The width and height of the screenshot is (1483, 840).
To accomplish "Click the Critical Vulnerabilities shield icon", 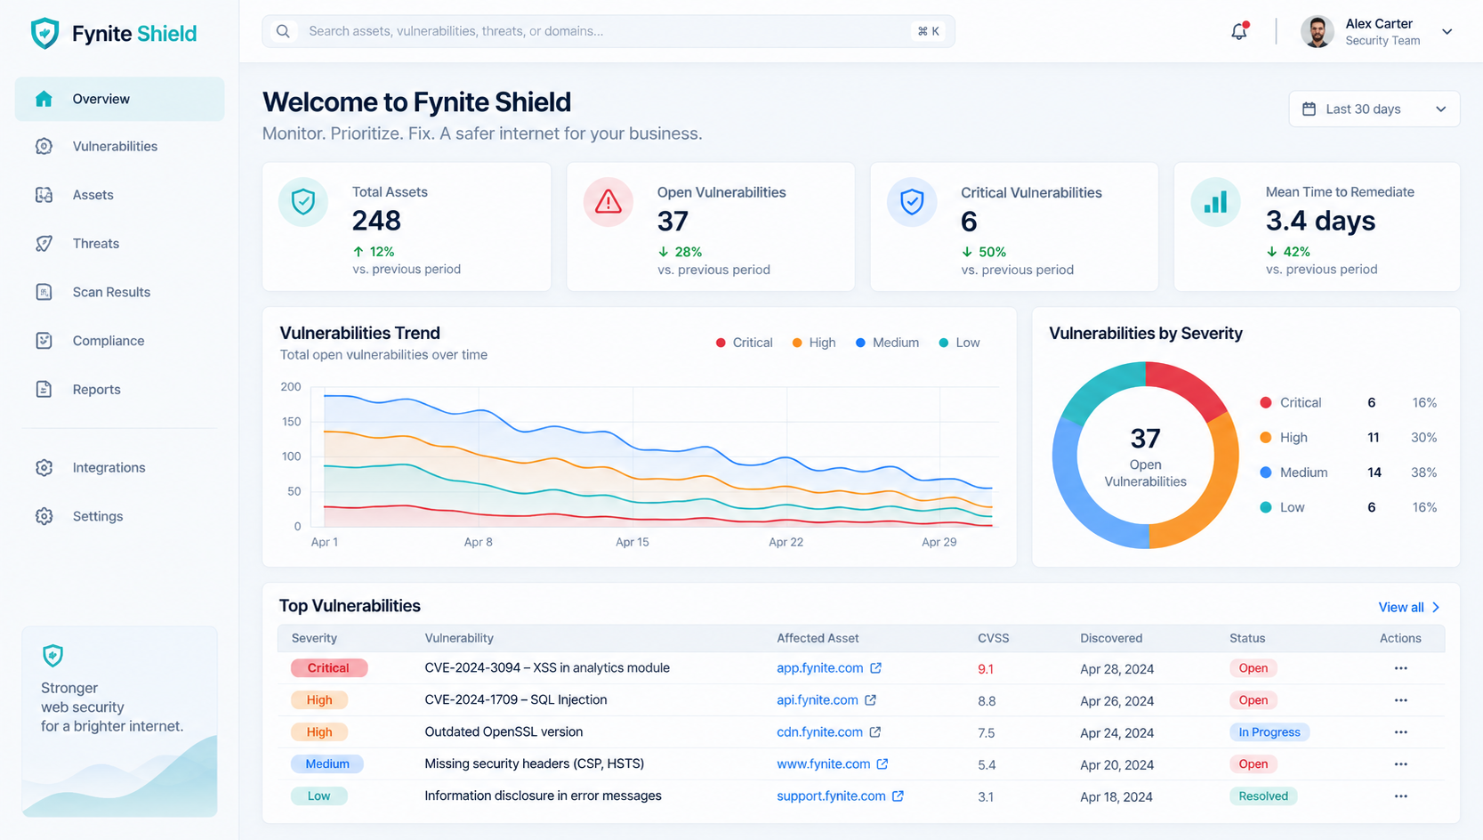I will (912, 202).
